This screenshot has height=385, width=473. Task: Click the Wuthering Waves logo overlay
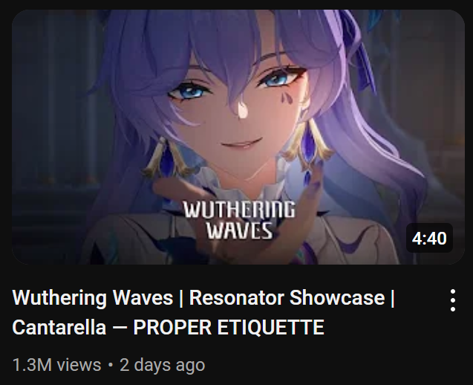pyautogui.click(x=239, y=221)
